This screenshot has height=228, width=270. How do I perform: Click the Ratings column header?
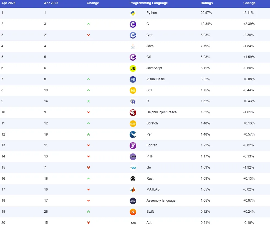(207, 3)
